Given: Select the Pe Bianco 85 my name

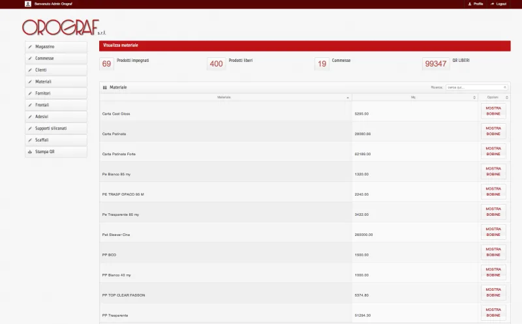Looking at the screenshot, I should point(116,174).
